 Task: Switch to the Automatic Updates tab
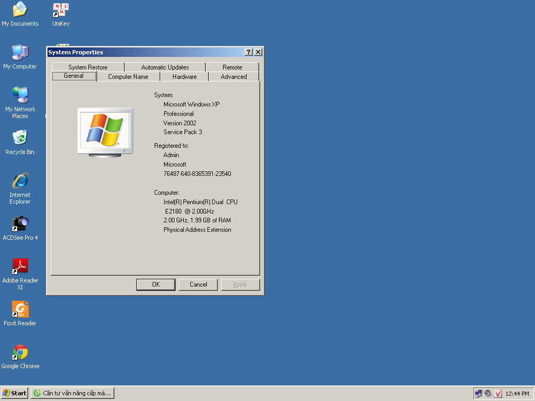click(x=165, y=67)
